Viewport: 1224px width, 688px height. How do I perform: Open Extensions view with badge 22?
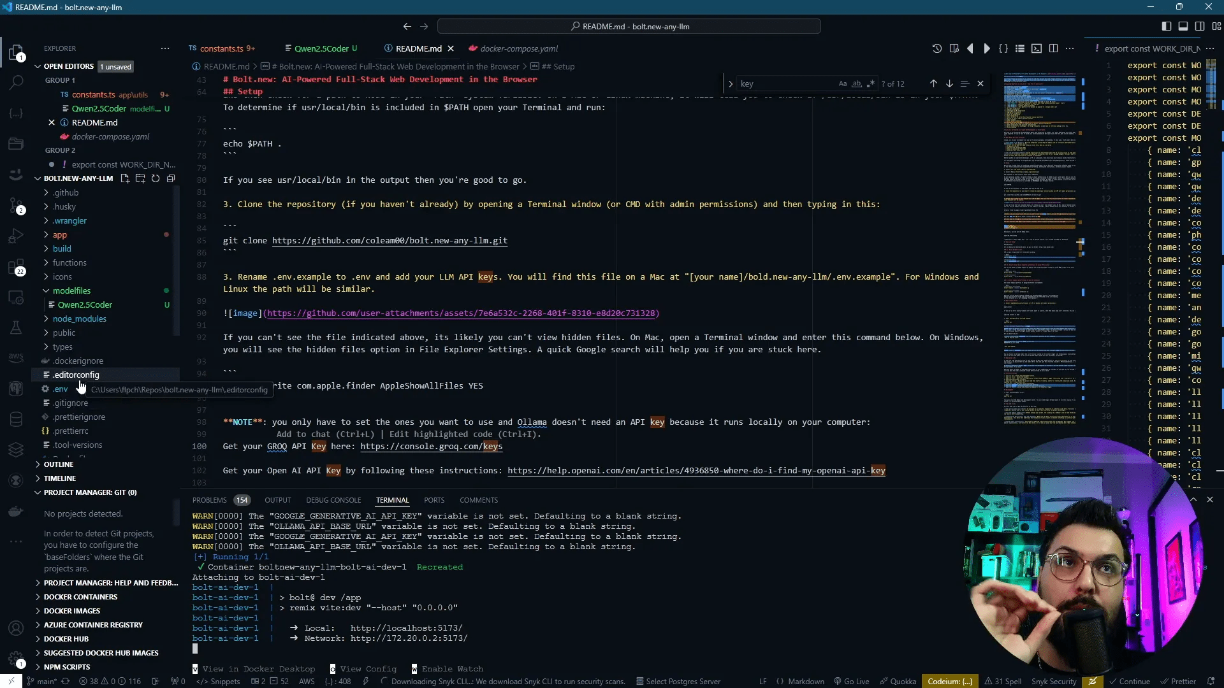pos(16,267)
